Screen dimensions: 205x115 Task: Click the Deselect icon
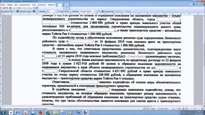click(x=24, y=8)
